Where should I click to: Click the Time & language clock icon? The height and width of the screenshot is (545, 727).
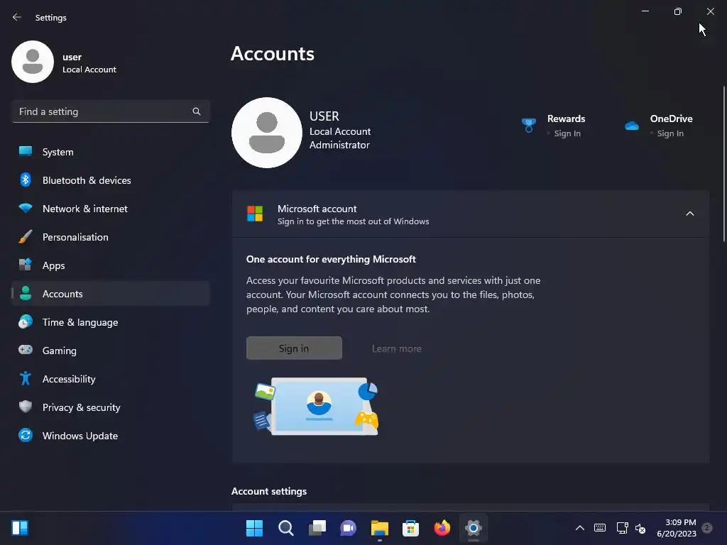click(25, 321)
